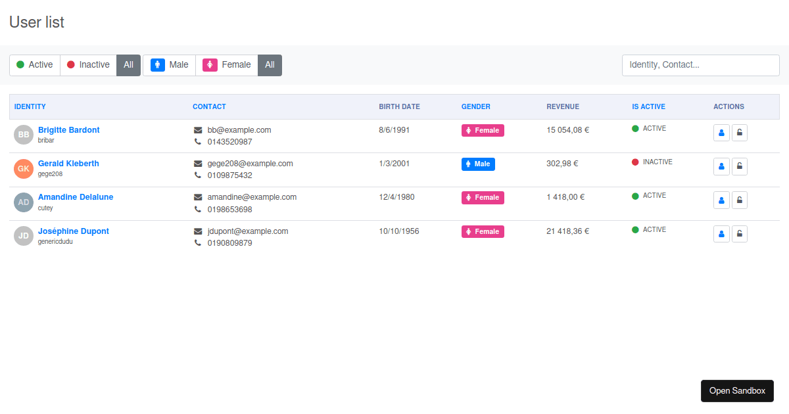Click the Female badge on Amandine's row
The height and width of the screenshot is (414, 789).
(483, 197)
